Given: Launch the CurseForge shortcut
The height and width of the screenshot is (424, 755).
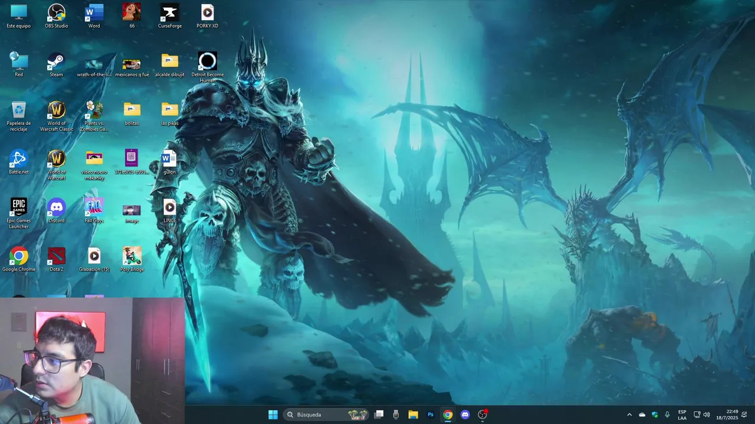Looking at the screenshot, I should tap(170, 16).
